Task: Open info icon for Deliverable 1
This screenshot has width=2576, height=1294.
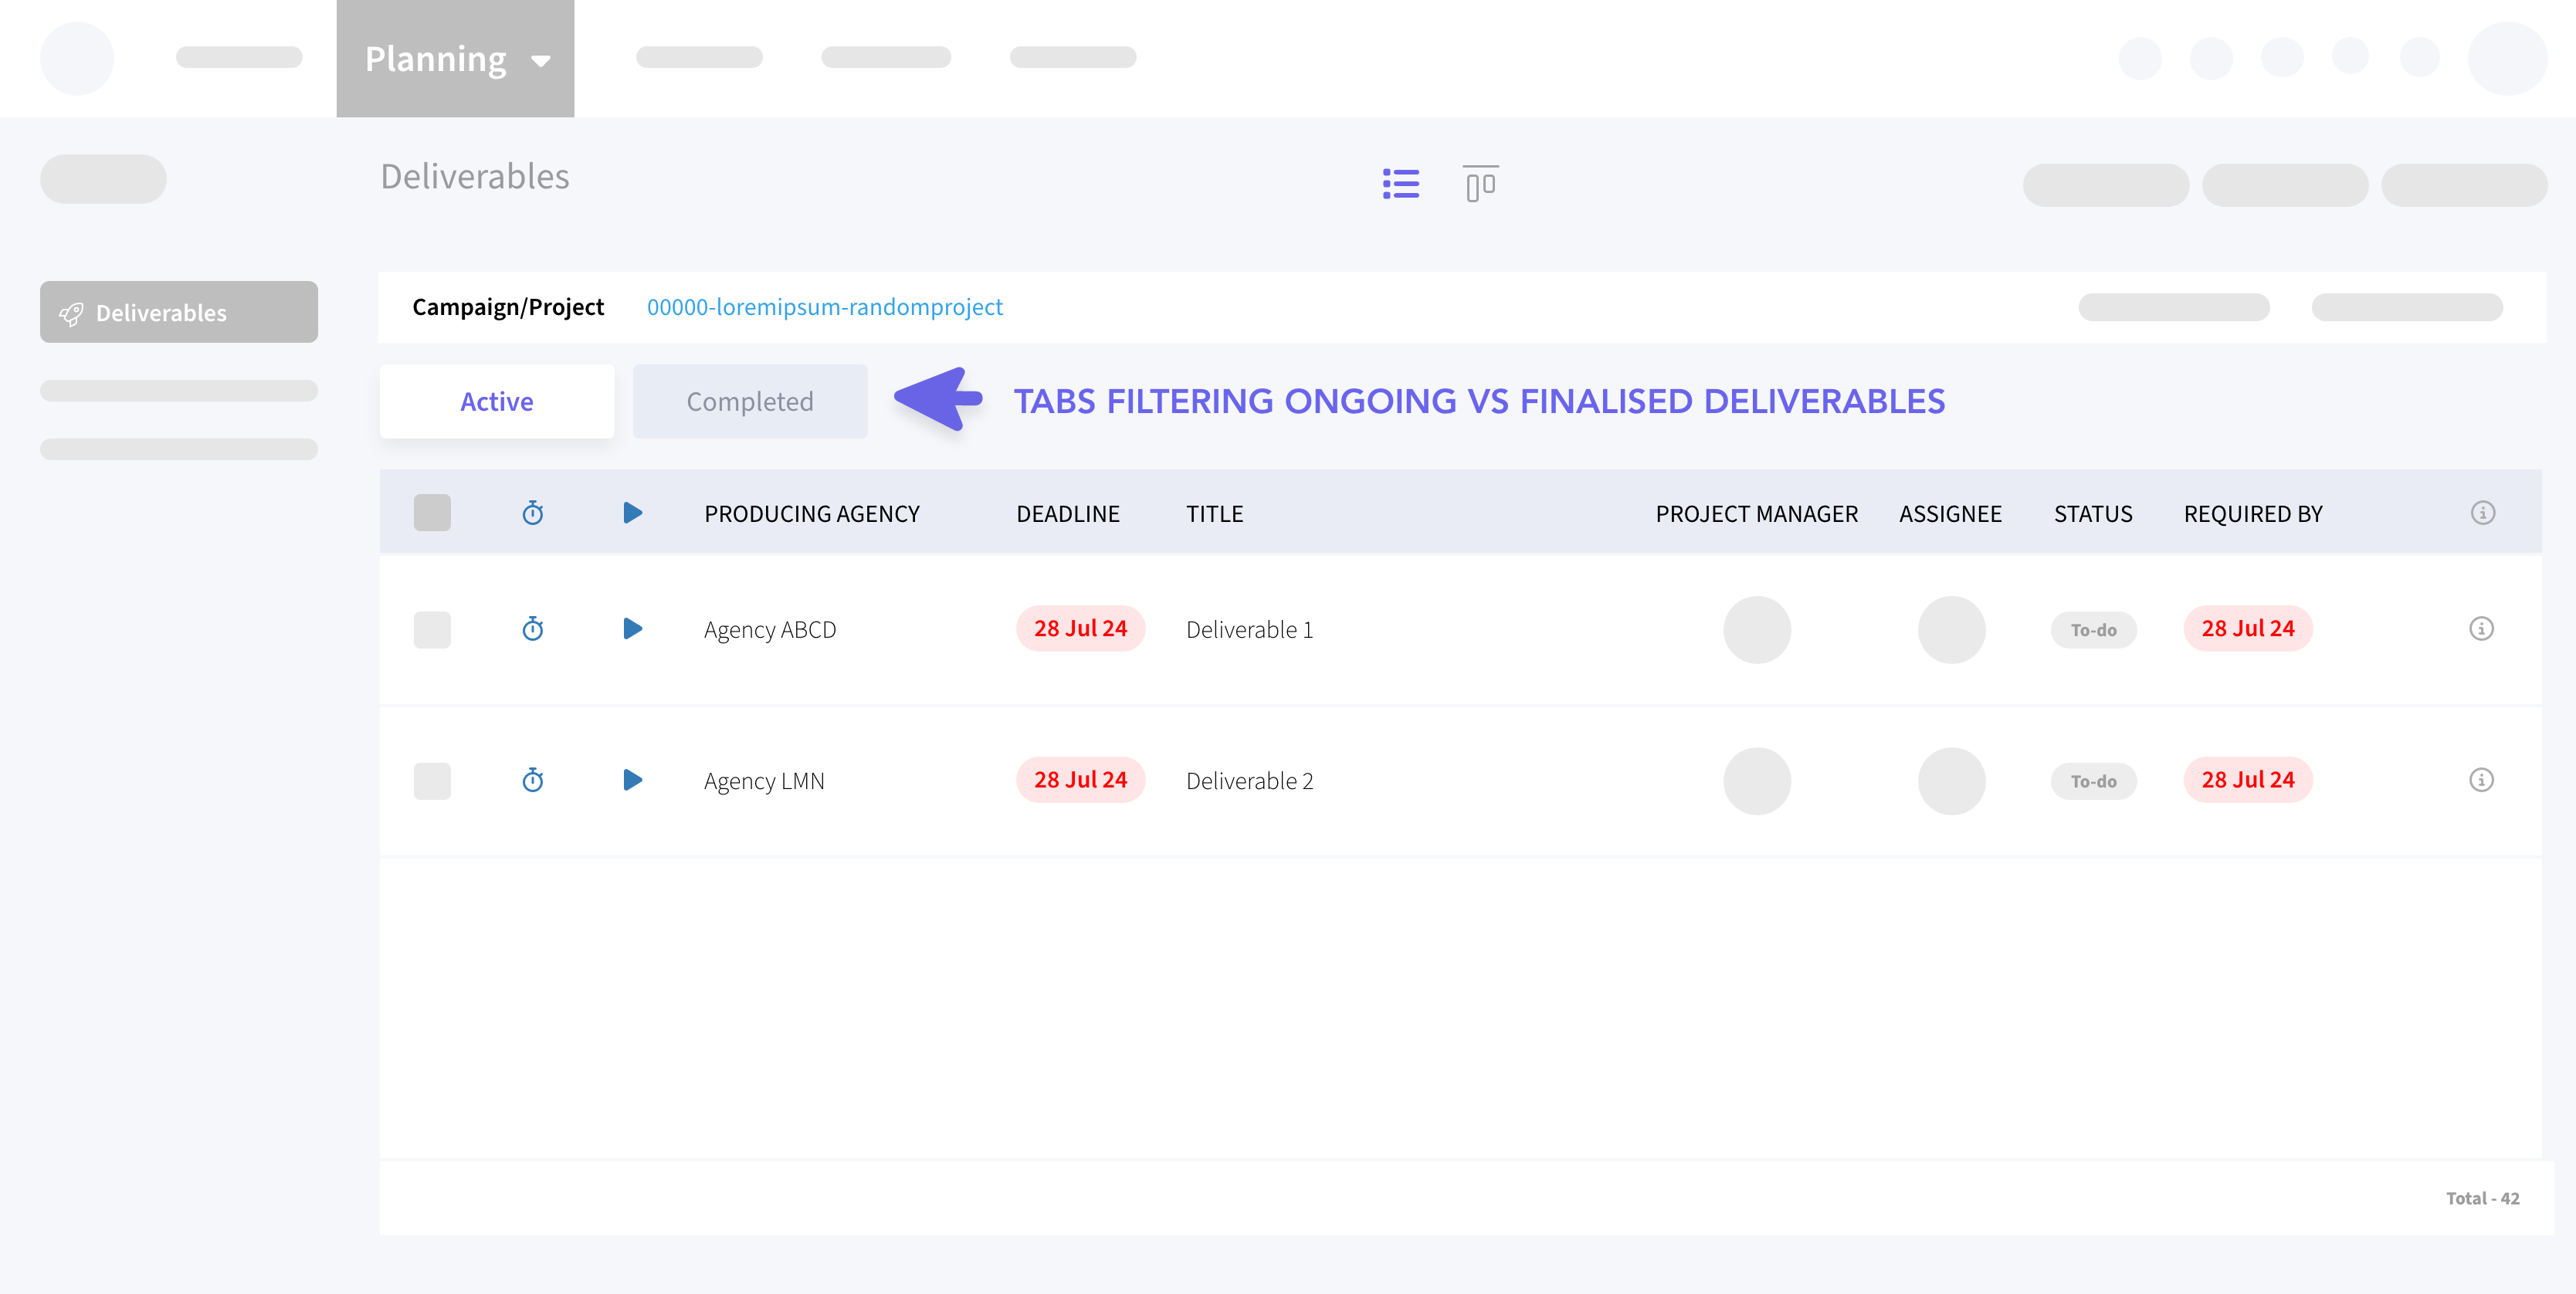Action: coord(2481,629)
